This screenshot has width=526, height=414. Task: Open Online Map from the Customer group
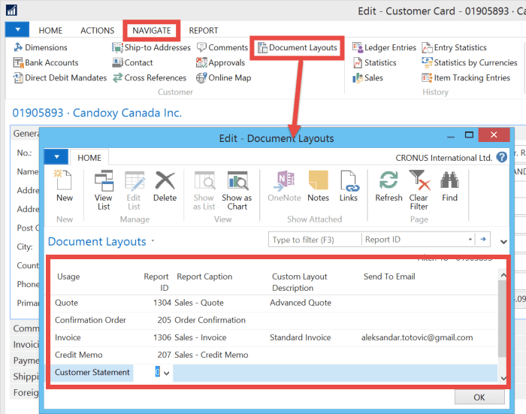point(223,78)
